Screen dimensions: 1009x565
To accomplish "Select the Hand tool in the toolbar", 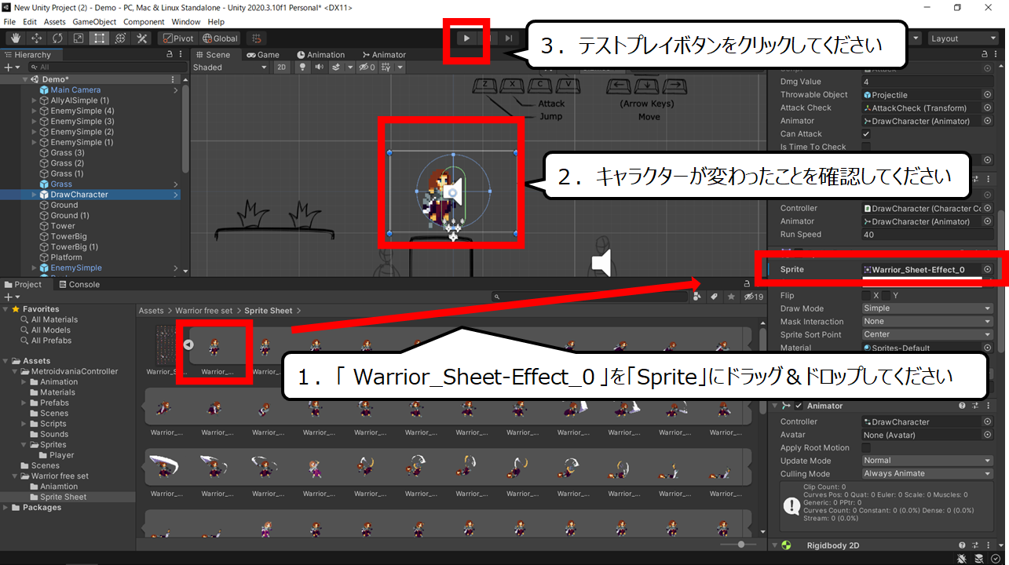I will click(15, 38).
